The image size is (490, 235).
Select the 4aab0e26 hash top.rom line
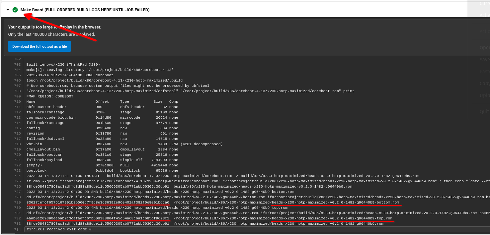209,218
